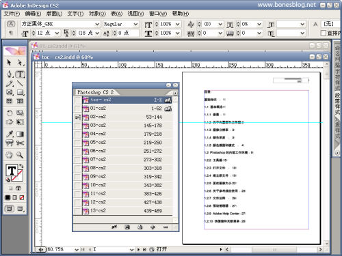The width and height of the screenshot is (342, 256).
Task: Select the black arrow Selection tool
Action: [x=9, y=62]
